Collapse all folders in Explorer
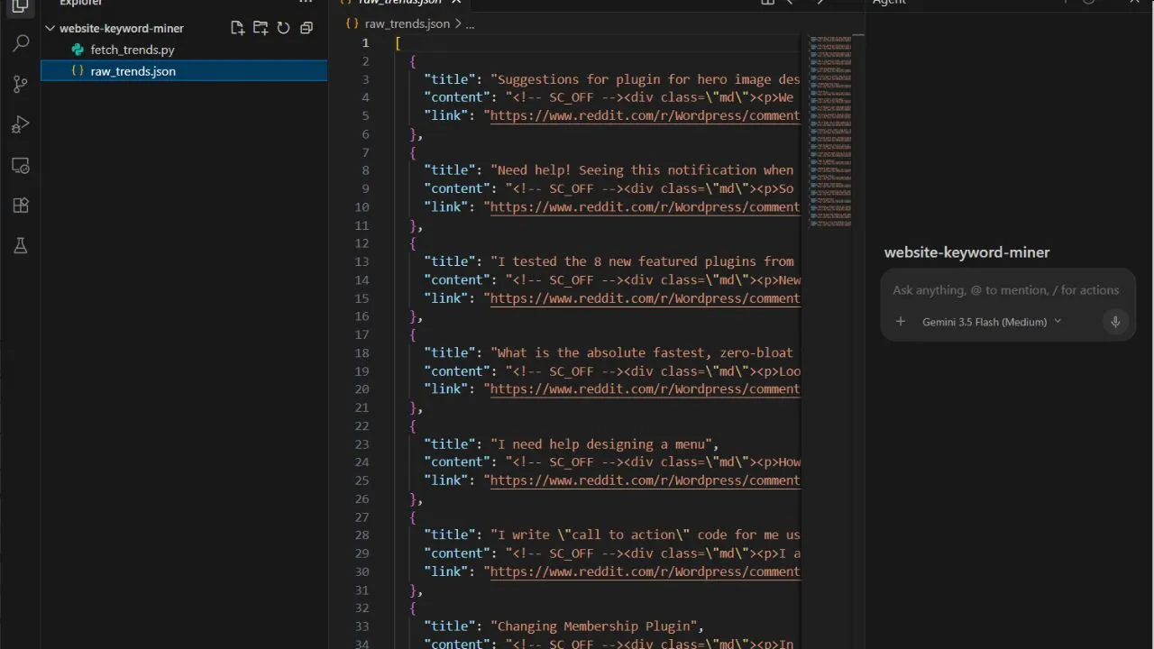 point(307,28)
